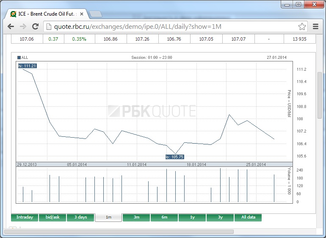The image size is (326, 238).
Task: Switch chart to bid/ask view
Action: point(52,217)
